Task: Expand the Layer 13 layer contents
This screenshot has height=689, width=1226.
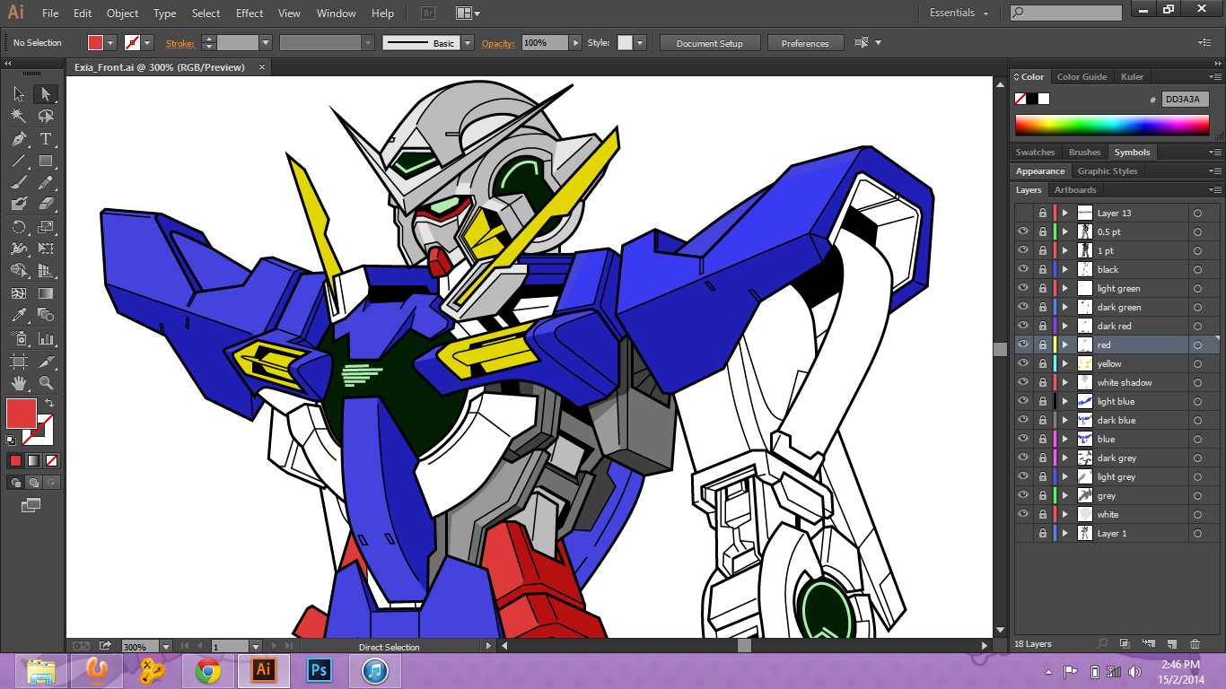Action: (x=1065, y=213)
